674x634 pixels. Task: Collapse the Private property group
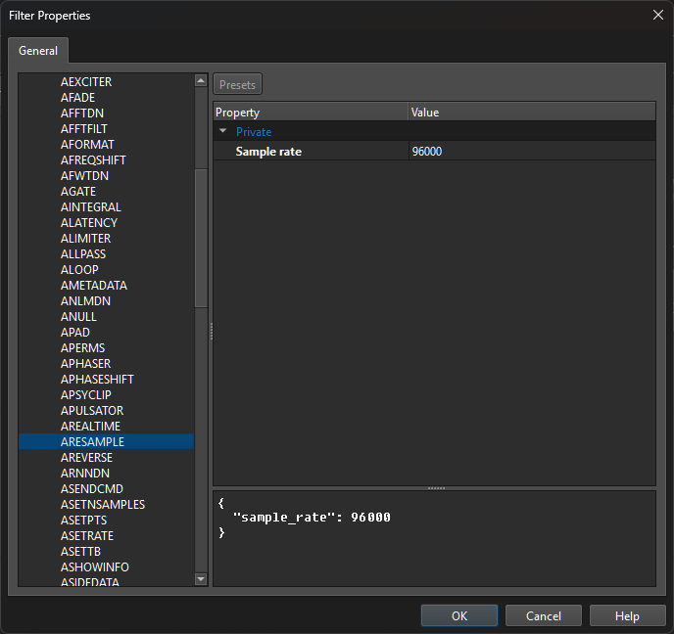point(223,131)
